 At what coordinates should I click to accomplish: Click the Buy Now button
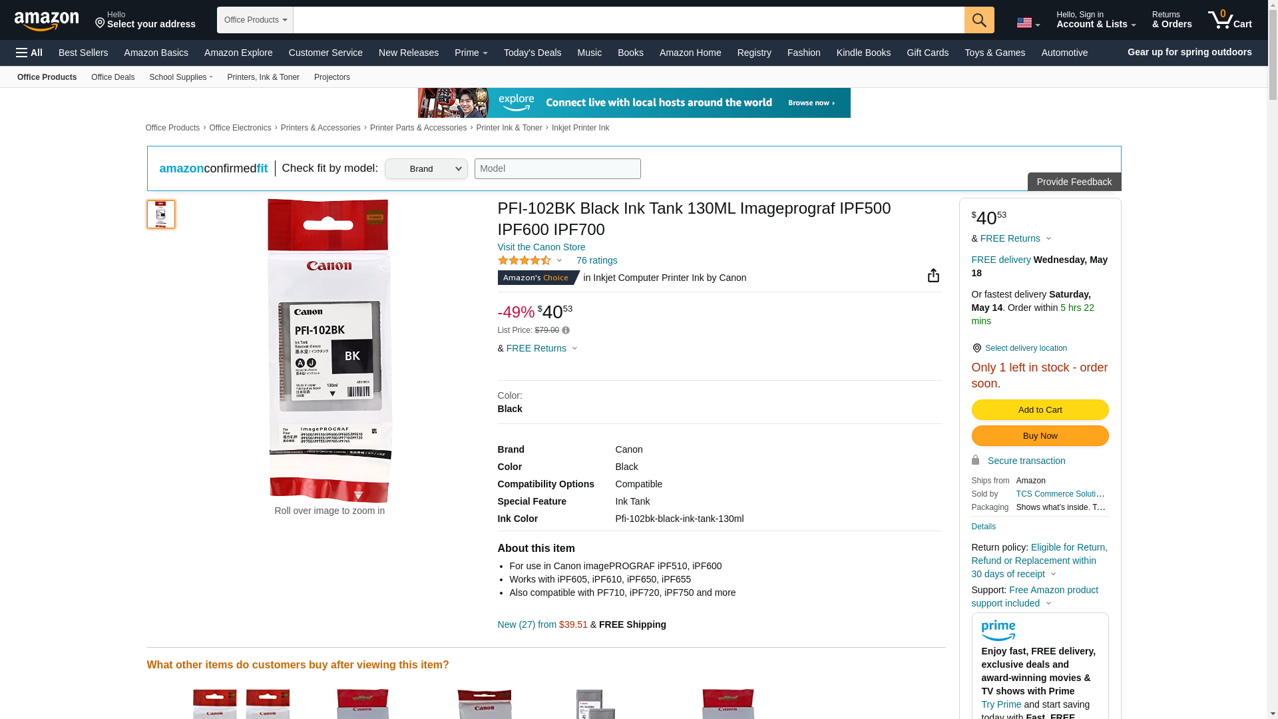coord(1040,435)
